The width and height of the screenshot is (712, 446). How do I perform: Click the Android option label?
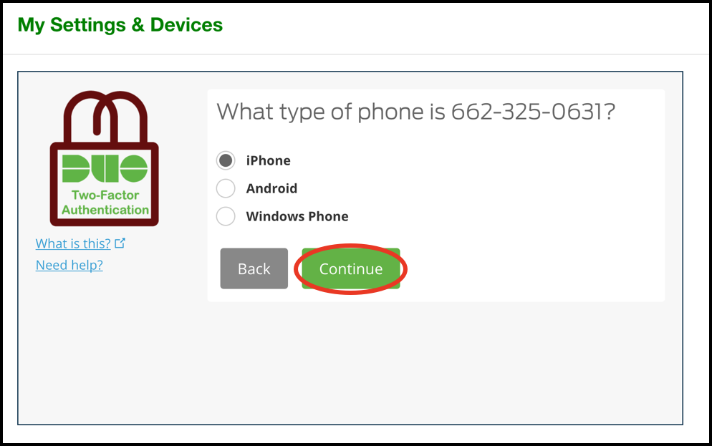(x=271, y=188)
